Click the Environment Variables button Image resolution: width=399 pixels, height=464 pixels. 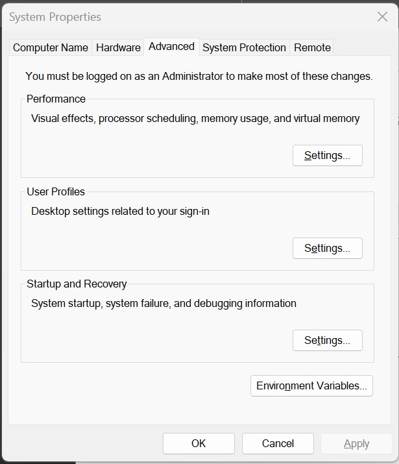[311, 385]
